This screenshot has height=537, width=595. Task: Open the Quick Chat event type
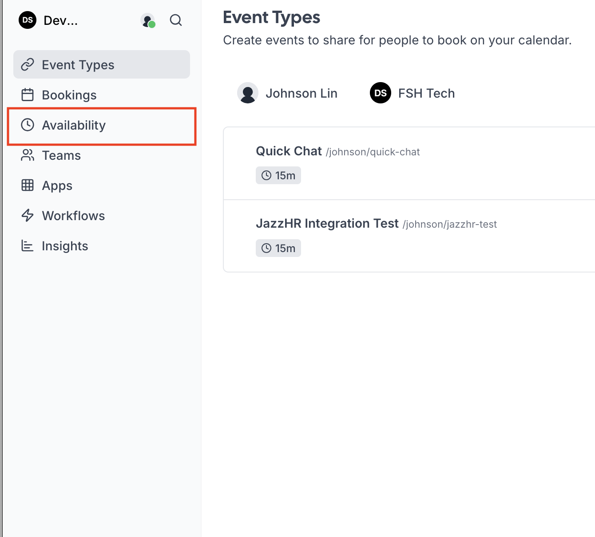289,151
